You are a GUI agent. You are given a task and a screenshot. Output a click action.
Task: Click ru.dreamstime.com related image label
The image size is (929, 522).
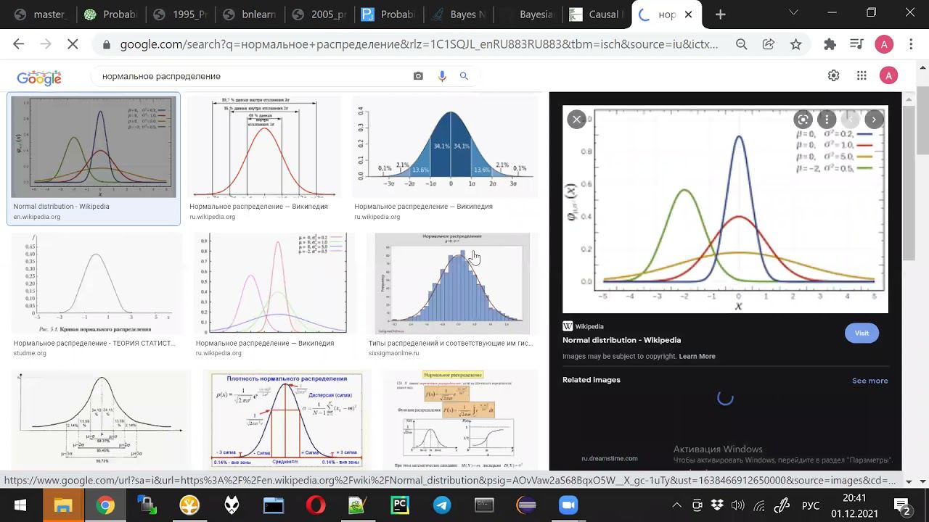tap(609, 458)
